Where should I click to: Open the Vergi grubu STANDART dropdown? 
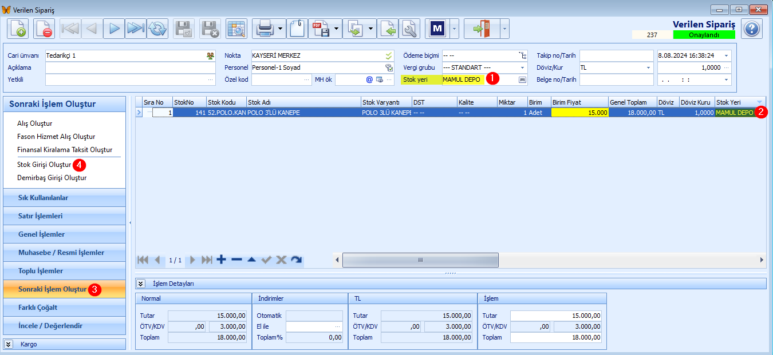tap(522, 67)
